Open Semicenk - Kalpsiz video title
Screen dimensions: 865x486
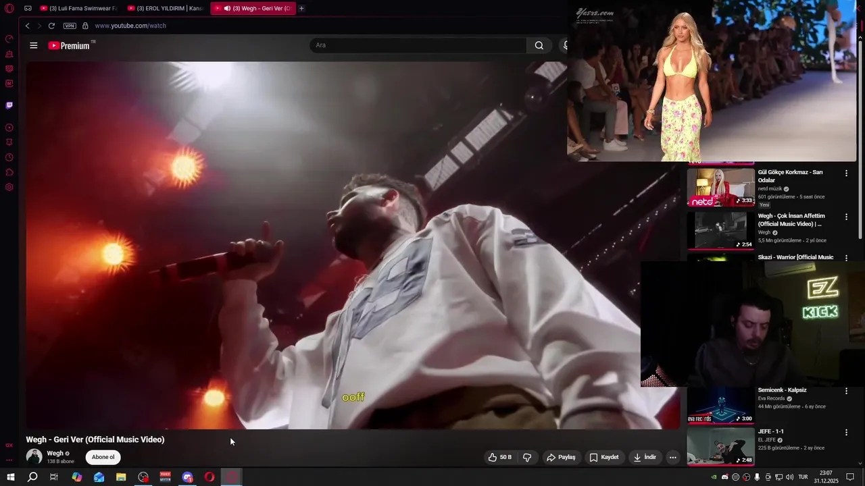point(782,390)
